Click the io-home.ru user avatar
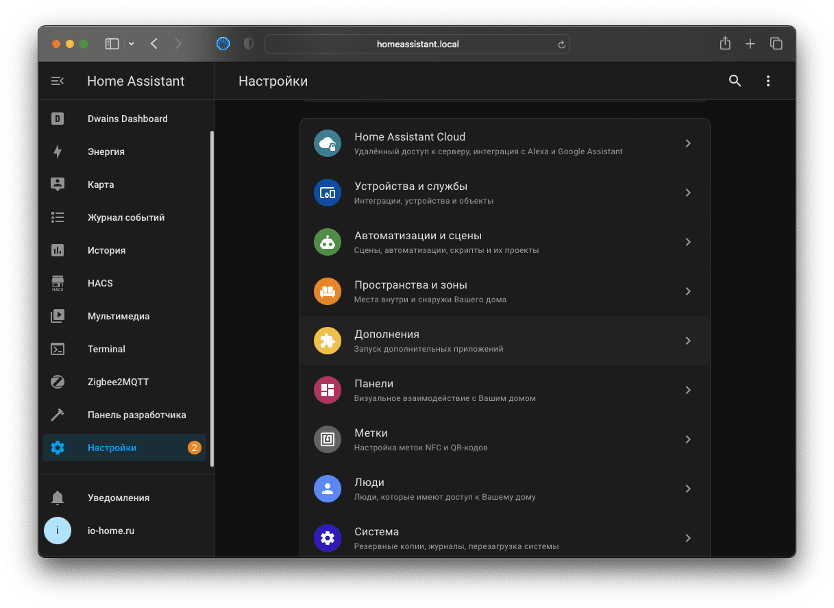 coord(58,531)
